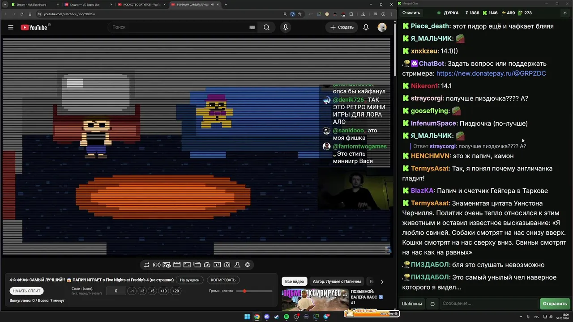Open the Windows Start menu
This screenshot has width=573, height=322.
pos(247,317)
